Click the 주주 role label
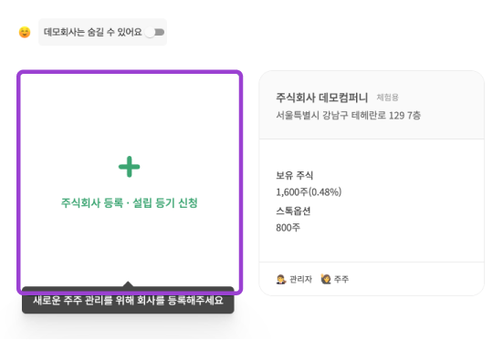Screen dimensions: 503x340 pyautogui.click(x=341, y=280)
